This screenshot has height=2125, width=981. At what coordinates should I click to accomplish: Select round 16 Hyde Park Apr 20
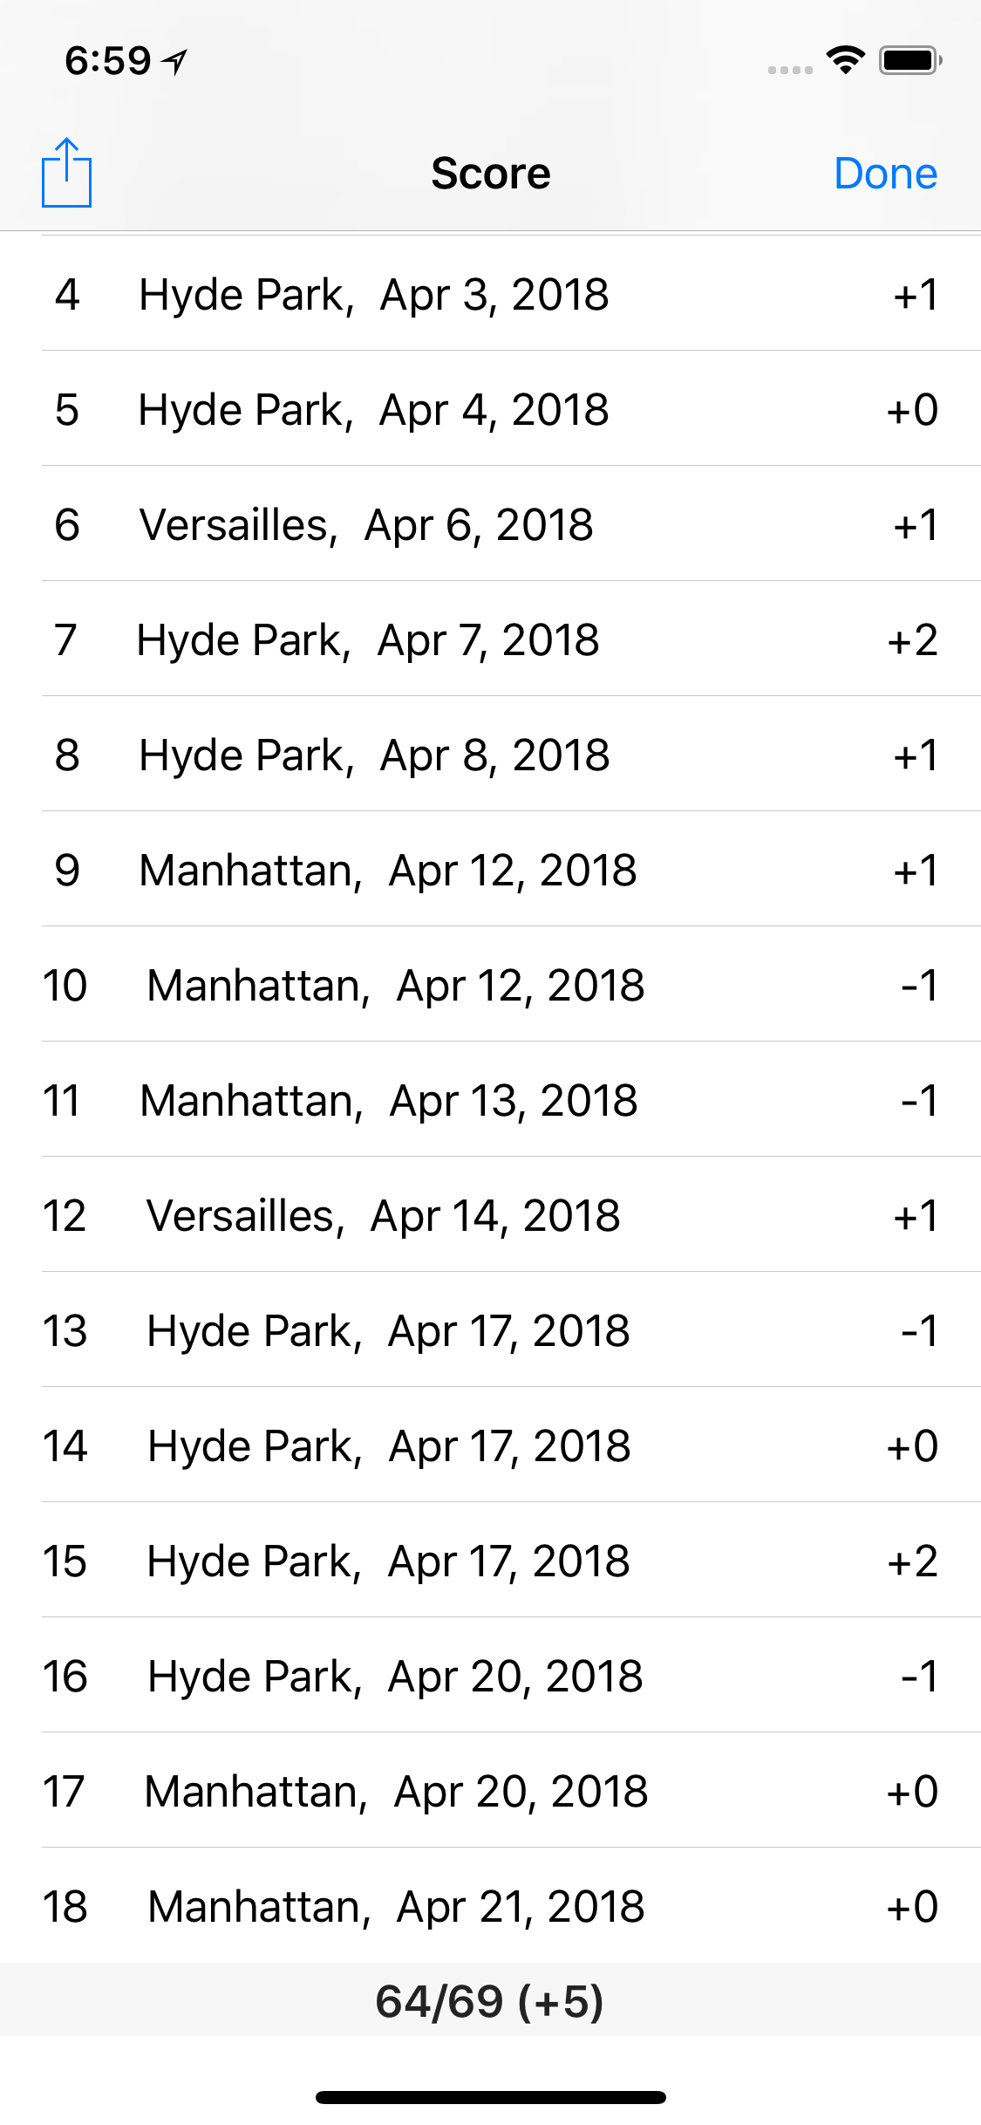click(490, 1677)
